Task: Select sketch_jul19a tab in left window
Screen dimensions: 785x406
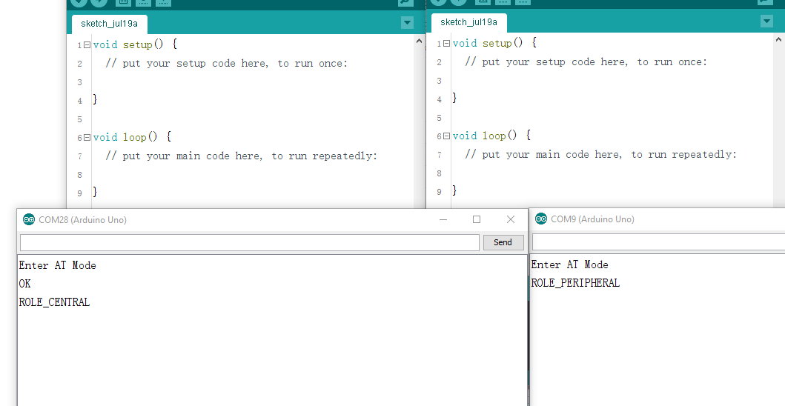Action: click(x=109, y=24)
